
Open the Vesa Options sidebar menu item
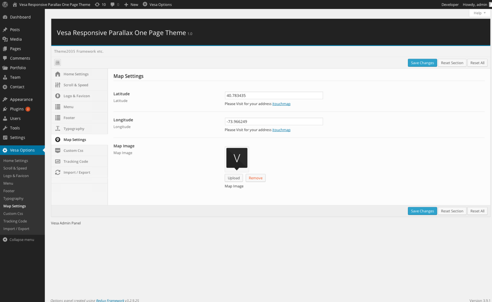tap(22, 150)
